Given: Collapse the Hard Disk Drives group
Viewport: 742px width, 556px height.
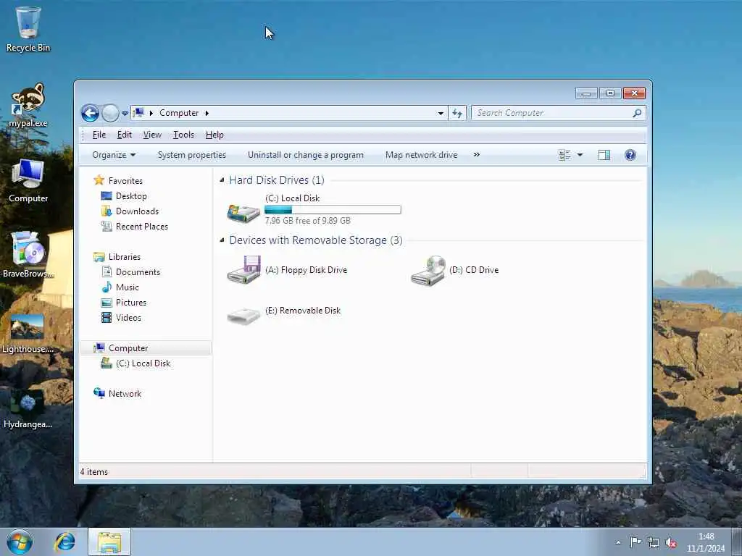Looking at the screenshot, I should pos(222,180).
